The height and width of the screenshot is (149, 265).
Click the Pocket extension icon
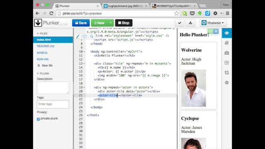pyautogui.click(x=192, y=13)
